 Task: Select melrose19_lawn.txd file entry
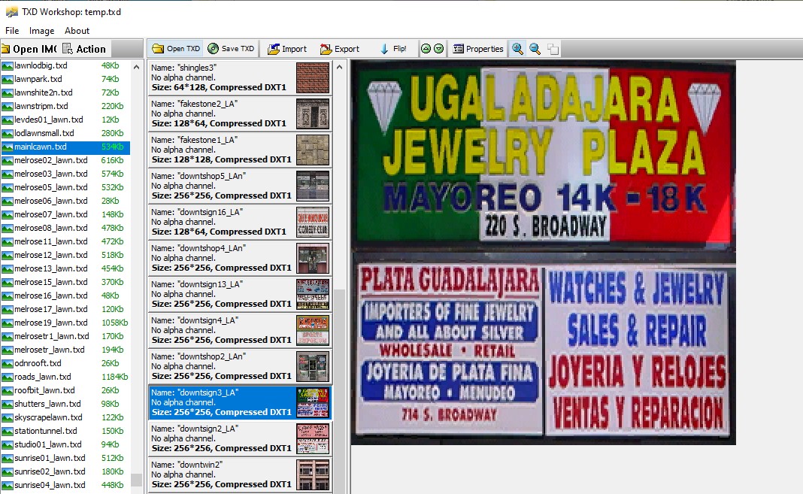click(65, 323)
